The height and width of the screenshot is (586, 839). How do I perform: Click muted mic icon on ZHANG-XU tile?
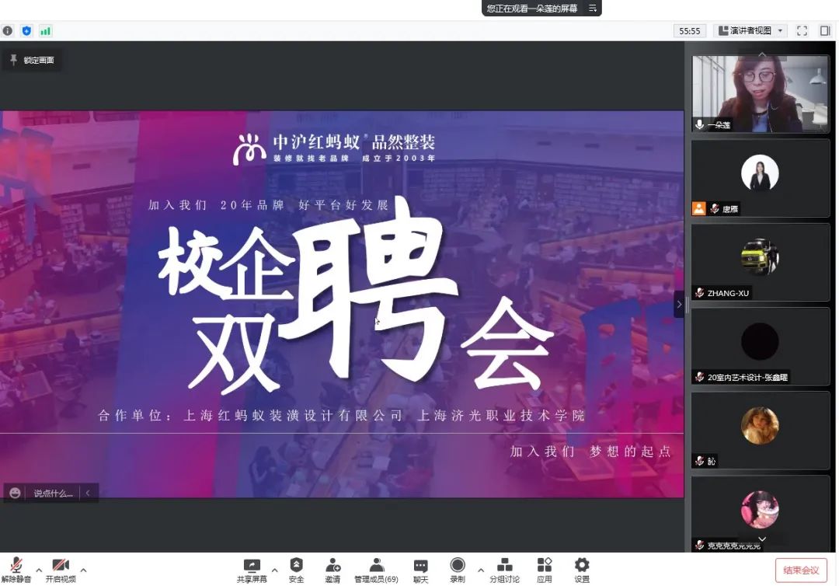(x=699, y=293)
